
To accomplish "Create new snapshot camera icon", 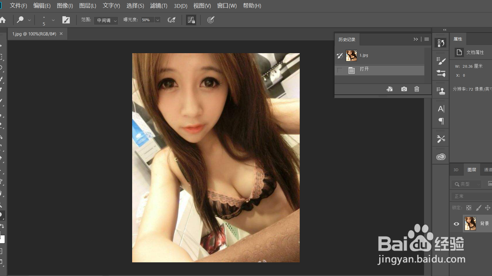I will (404, 89).
